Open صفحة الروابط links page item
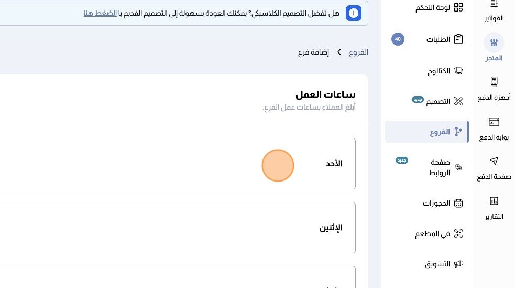 click(x=439, y=167)
